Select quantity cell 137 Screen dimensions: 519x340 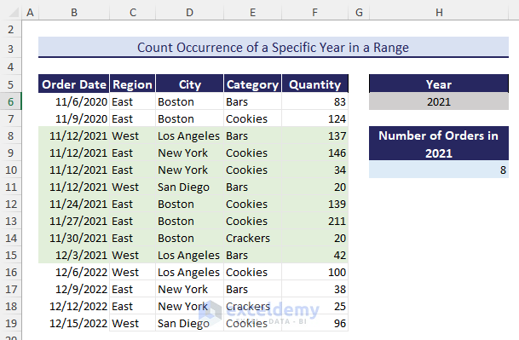click(x=314, y=135)
